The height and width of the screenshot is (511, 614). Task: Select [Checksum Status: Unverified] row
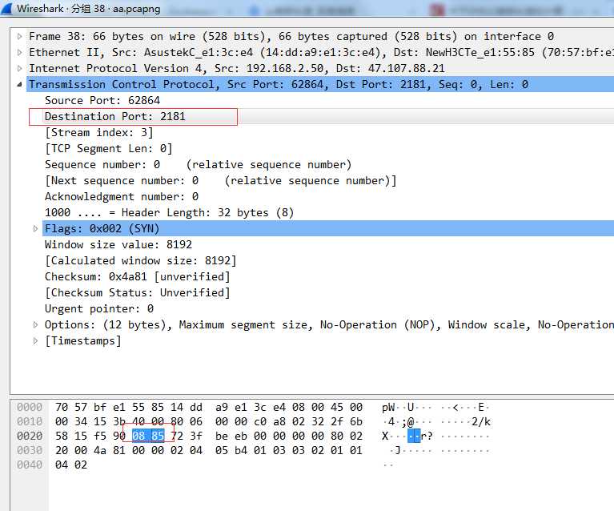point(137,292)
